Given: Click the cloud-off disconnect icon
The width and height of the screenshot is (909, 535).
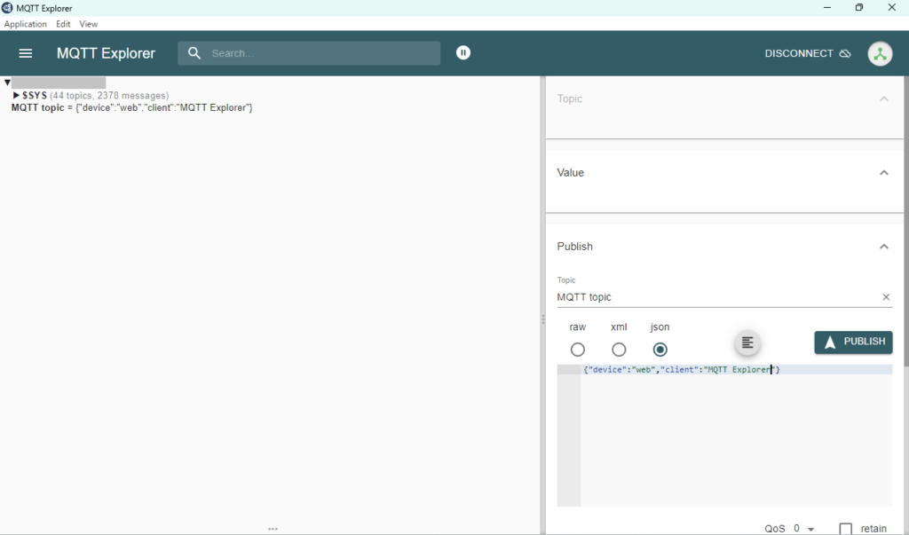Looking at the screenshot, I should pos(845,53).
